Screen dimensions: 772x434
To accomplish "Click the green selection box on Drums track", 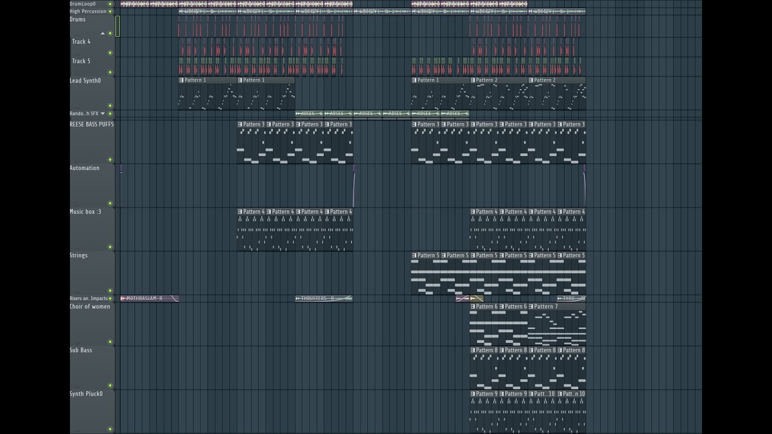I will click(x=118, y=27).
